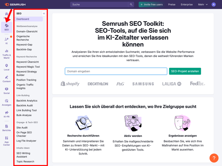
Task: Open Domain-Übersicht
Action: (x=27, y=32)
